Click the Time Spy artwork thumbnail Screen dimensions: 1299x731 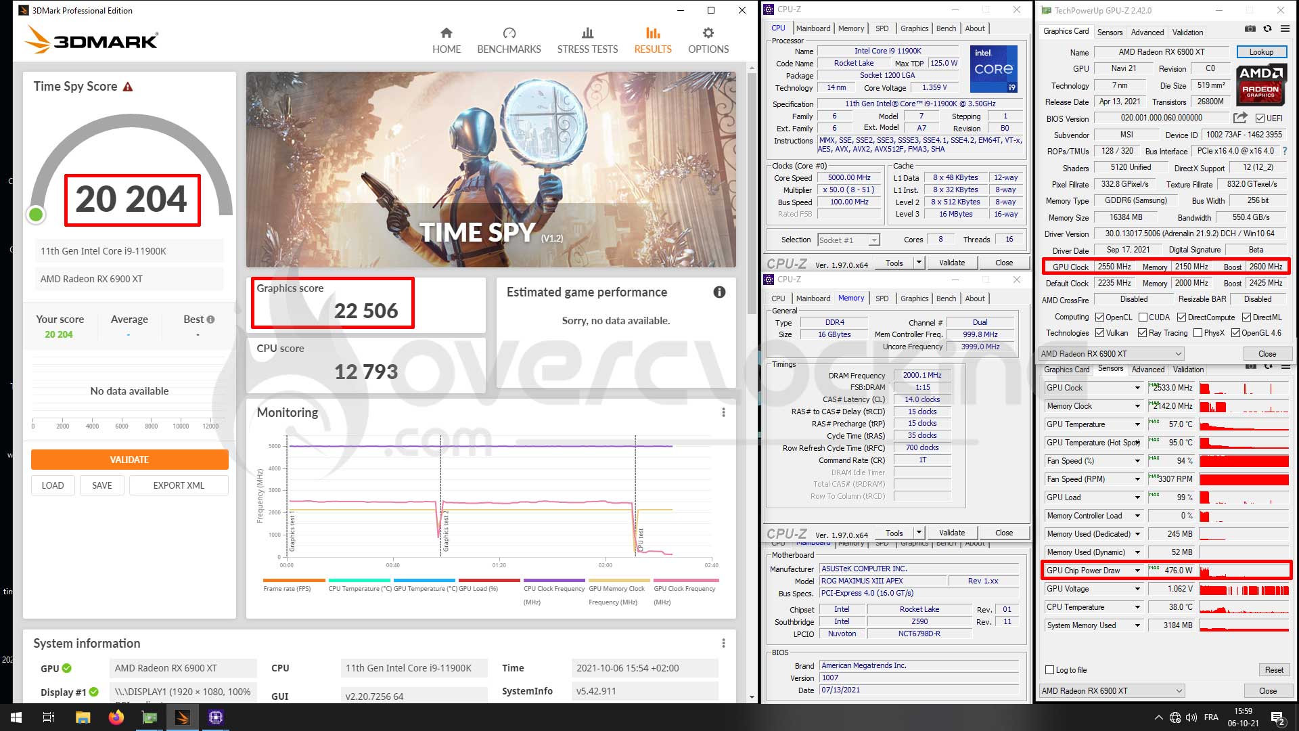click(x=491, y=169)
